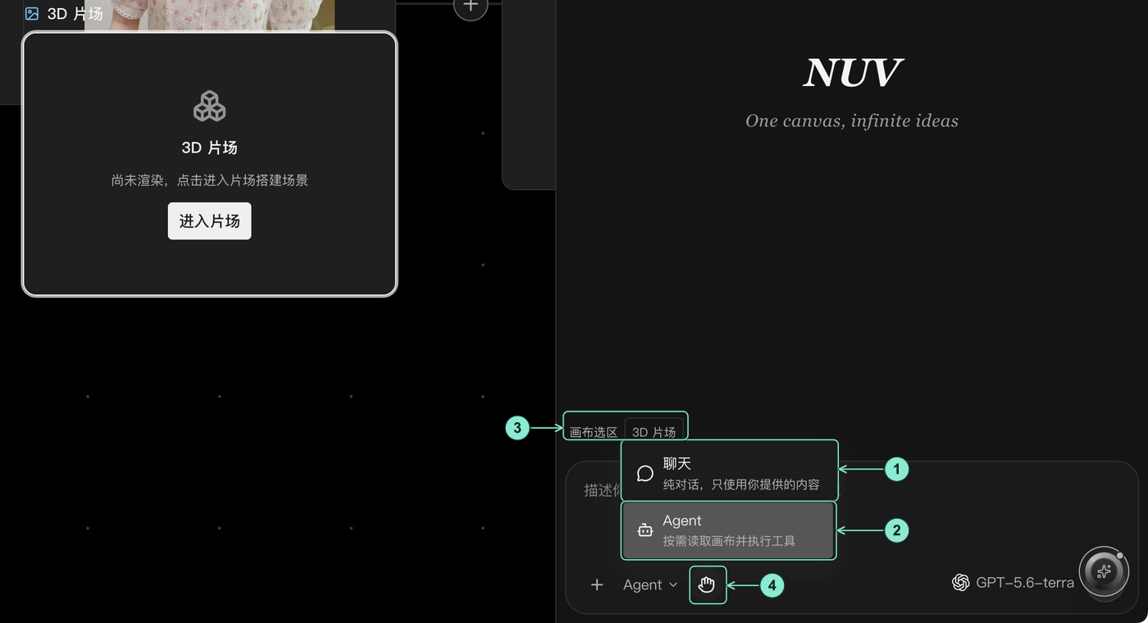
Task: Open the Agent mode dropdown
Action: (650, 584)
